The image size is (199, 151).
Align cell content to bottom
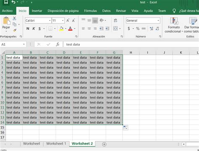tap(95, 21)
